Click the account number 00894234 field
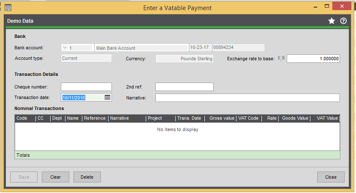Image resolution: width=356 pixels, height=193 pixels. tap(239, 47)
